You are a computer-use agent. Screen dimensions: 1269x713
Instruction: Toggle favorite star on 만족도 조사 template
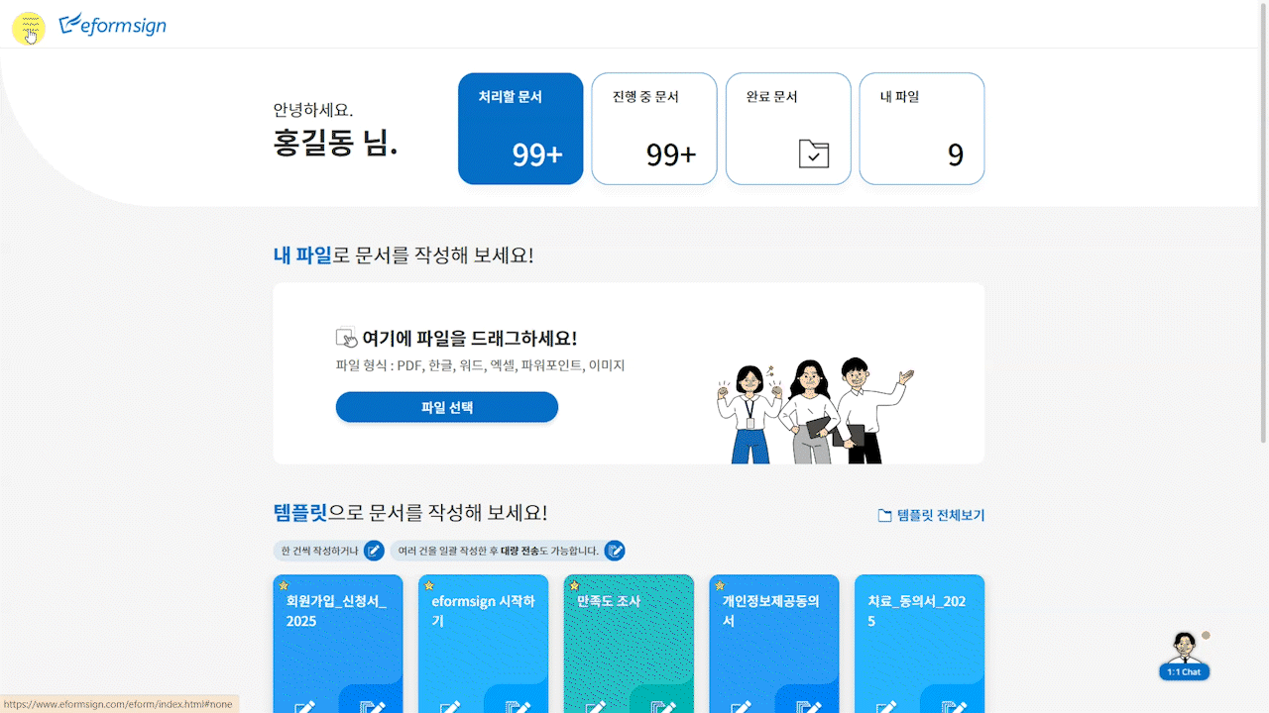tap(574, 585)
